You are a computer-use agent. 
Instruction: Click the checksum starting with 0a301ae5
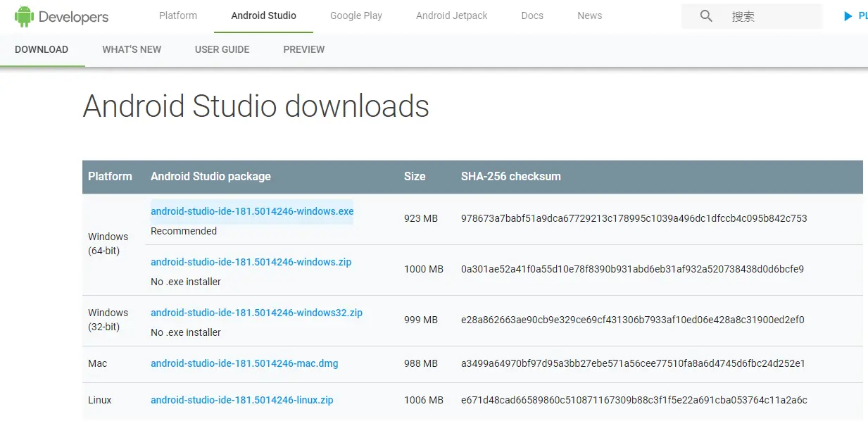632,269
